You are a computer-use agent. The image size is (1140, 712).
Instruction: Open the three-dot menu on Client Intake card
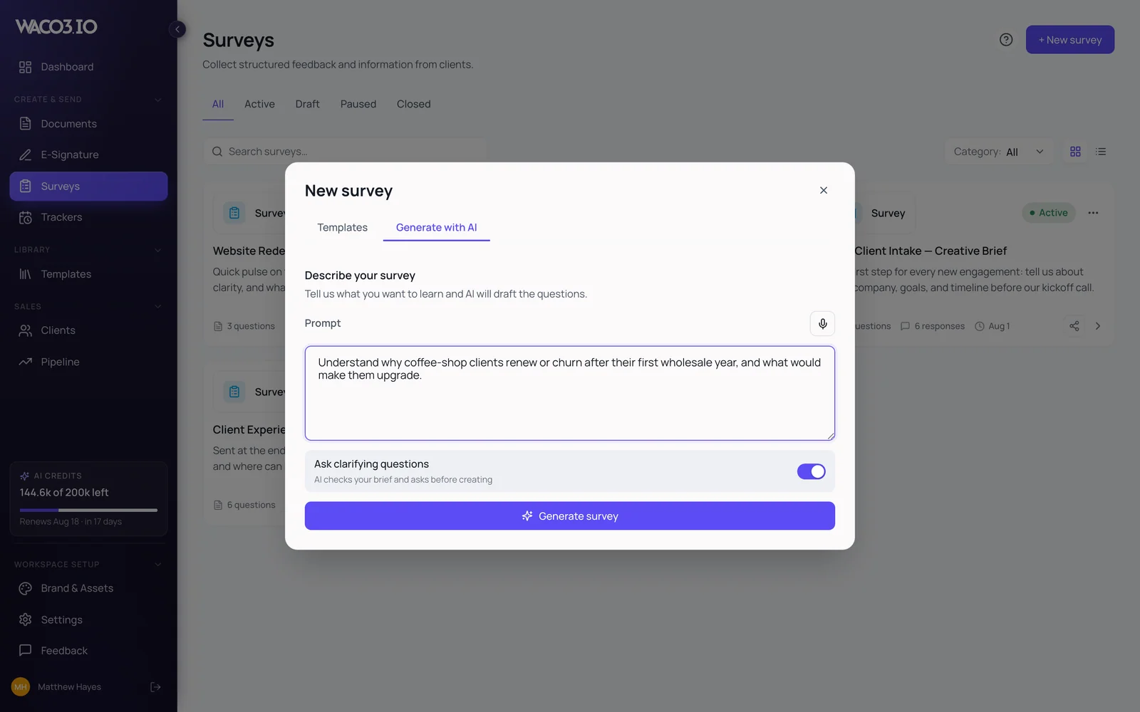click(1093, 213)
